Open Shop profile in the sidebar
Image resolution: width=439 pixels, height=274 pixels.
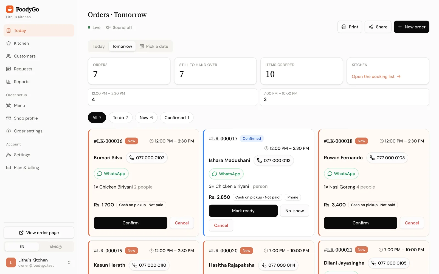[x=39, y=118]
